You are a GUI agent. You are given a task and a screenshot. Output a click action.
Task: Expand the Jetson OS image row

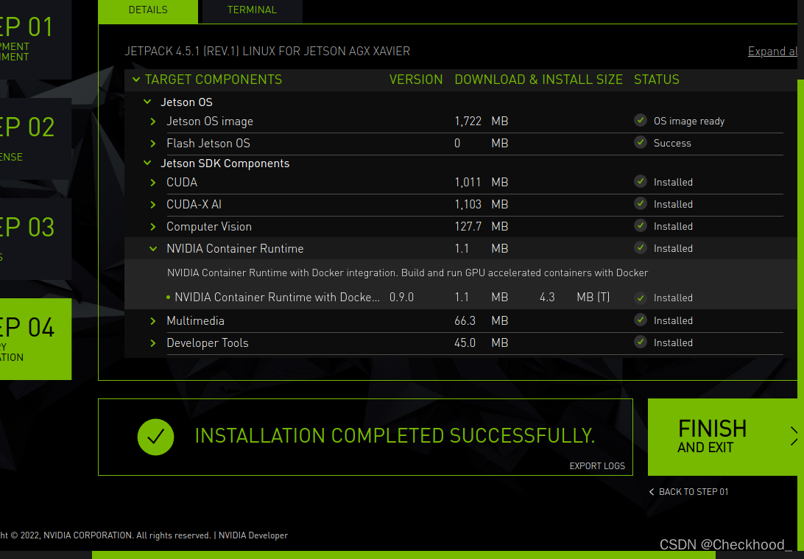[153, 122]
